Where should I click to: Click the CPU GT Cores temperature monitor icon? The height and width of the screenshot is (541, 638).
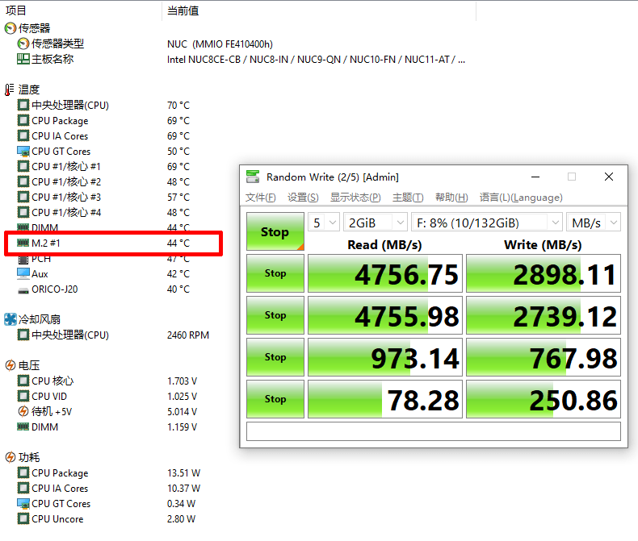[23, 151]
